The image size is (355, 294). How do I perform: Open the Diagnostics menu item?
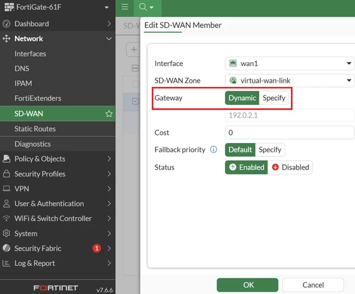coord(57,144)
